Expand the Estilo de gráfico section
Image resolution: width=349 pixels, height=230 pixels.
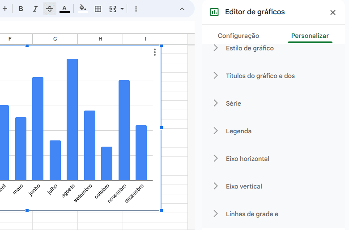tap(250, 48)
